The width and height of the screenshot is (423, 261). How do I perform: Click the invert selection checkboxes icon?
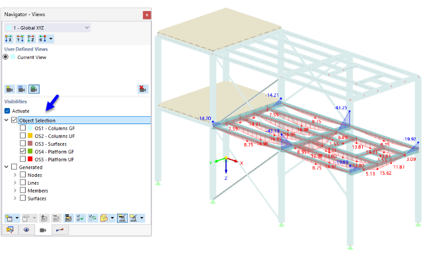click(x=92, y=218)
